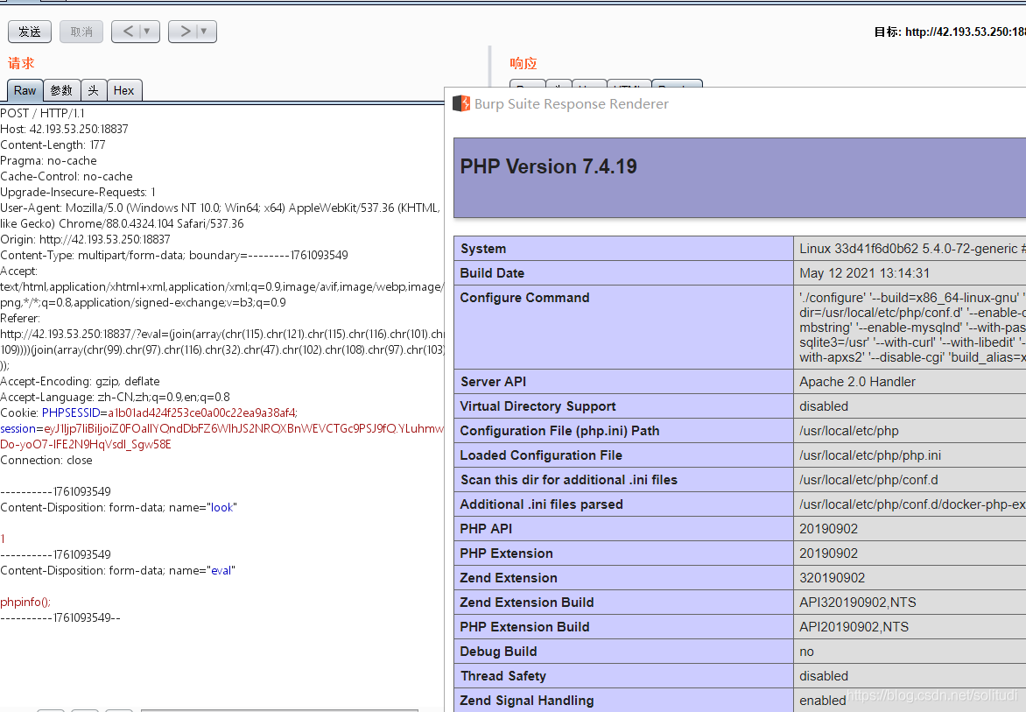Click the 'Cache-Control: no-cache' header line
The image size is (1026, 712).
[66, 176]
